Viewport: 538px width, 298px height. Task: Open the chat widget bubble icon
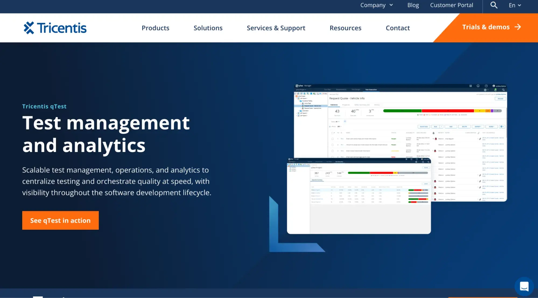coord(524,286)
